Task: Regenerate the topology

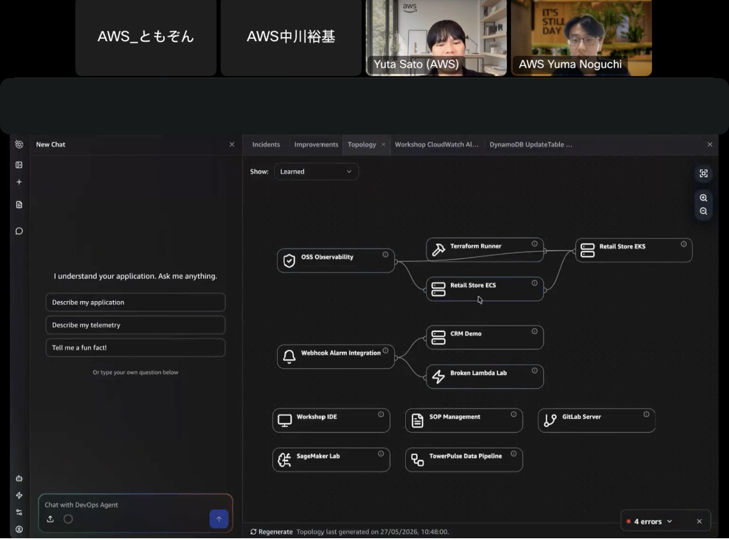Action: point(271,532)
